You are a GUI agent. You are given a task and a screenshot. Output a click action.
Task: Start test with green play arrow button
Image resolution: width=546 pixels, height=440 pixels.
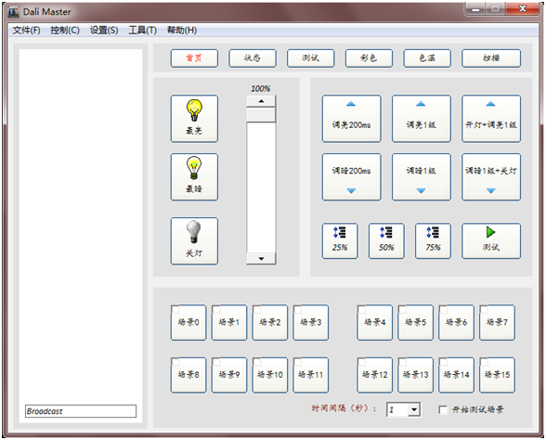coord(491,241)
